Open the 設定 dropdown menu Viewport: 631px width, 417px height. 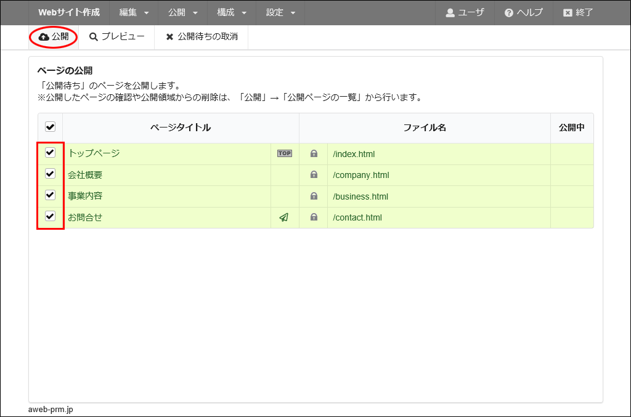[x=281, y=12]
